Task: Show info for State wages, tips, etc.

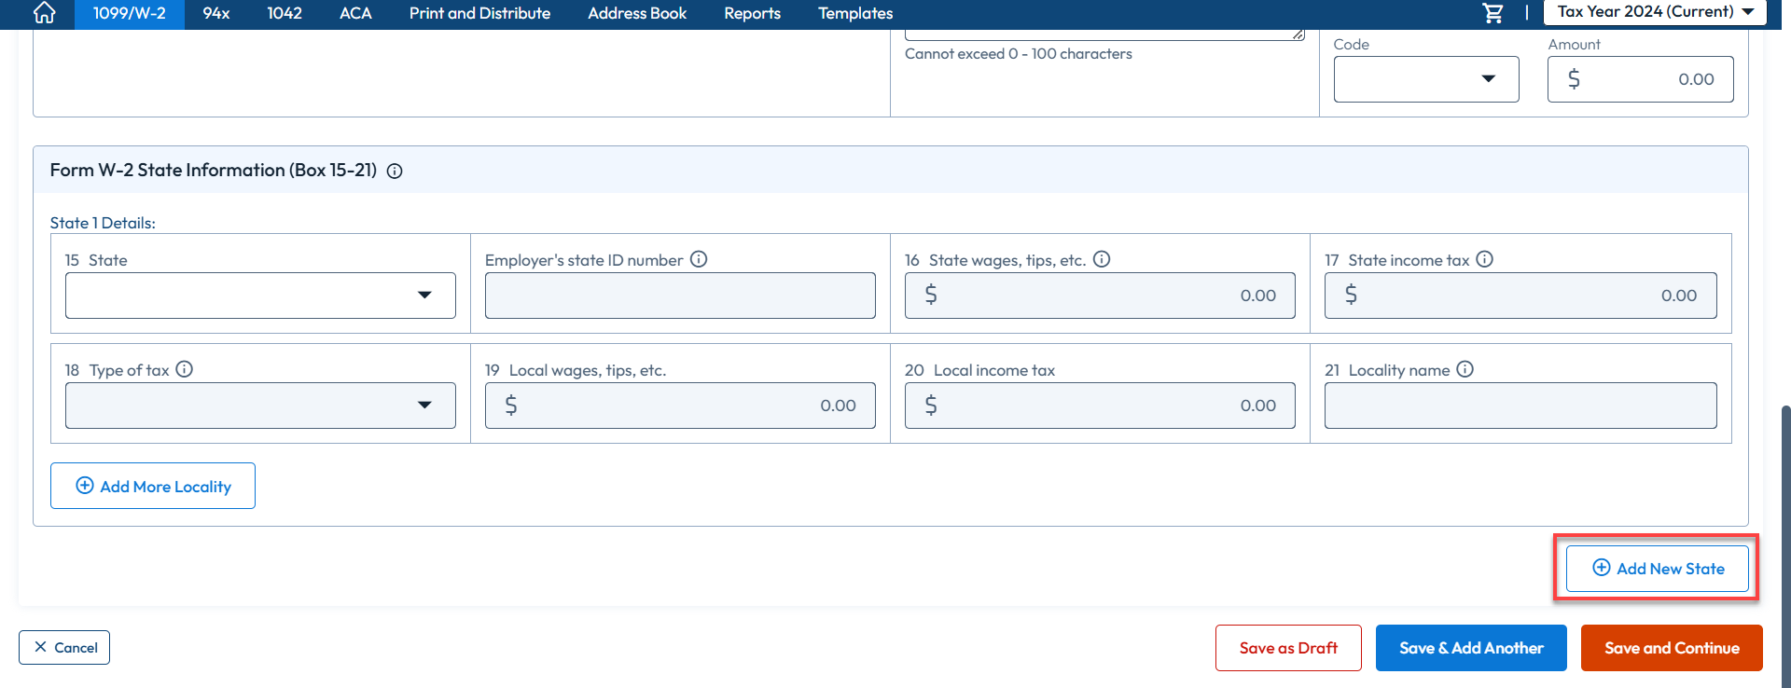Action: (1102, 259)
